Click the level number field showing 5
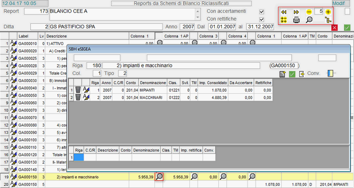 (x=319, y=11)
